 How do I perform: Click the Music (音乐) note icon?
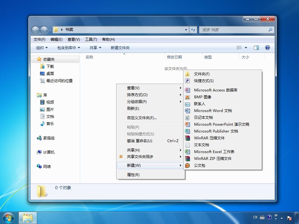[42, 124]
